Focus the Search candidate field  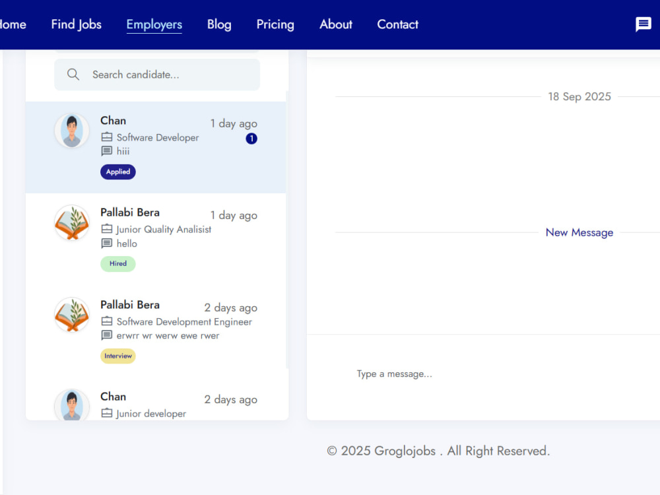point(157,75)
